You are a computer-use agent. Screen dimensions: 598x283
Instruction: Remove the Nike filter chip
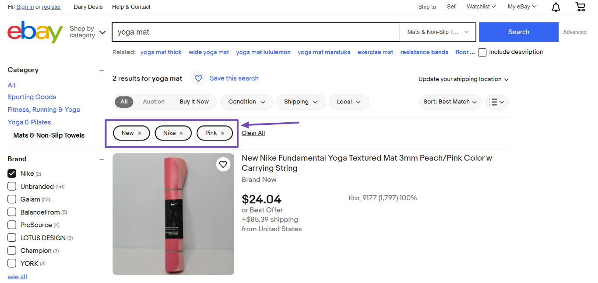click(181, 133)
